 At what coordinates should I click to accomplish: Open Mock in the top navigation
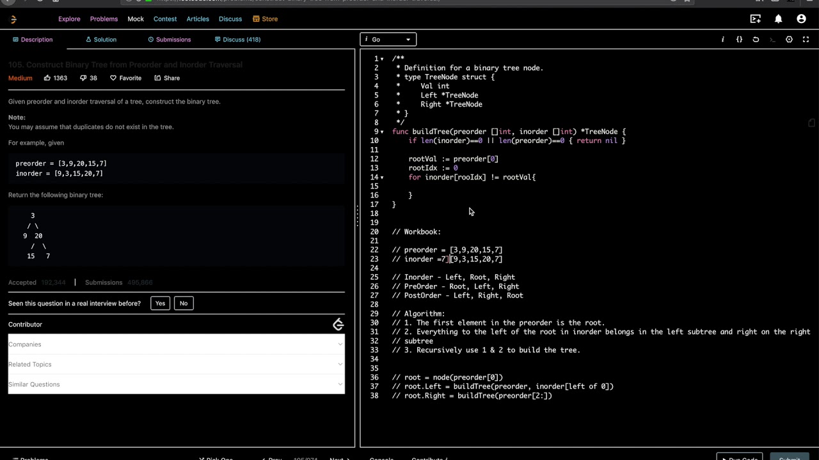point(136,19)
